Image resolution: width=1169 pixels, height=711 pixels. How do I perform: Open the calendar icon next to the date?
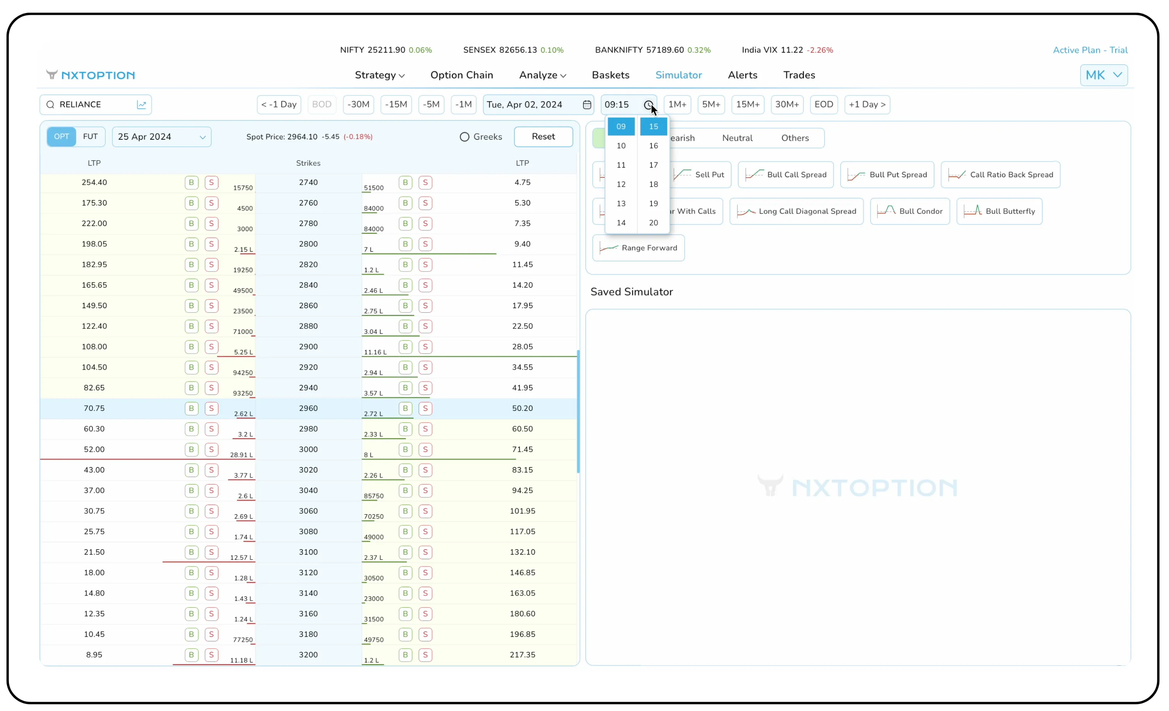coord(586,104)
